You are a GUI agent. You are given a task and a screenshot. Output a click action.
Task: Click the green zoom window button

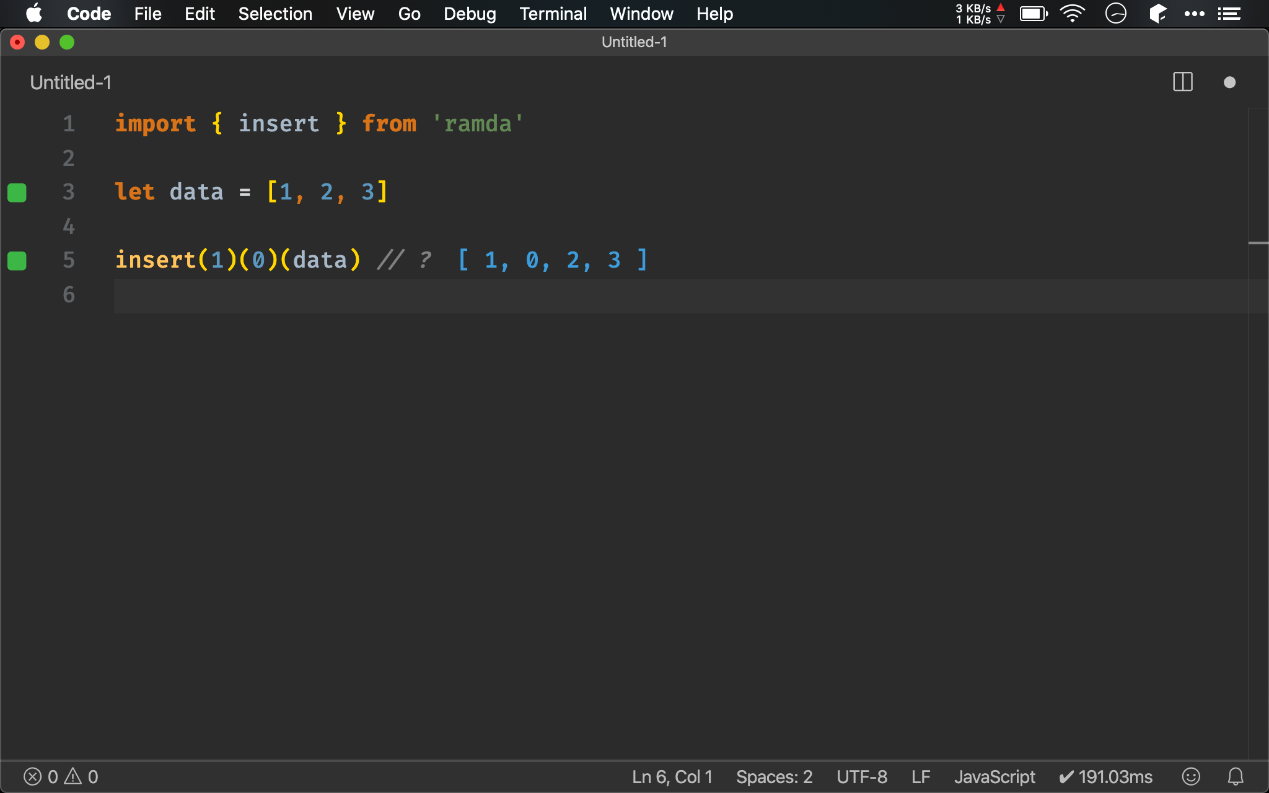pyautogui.click(x=67, y=42)
